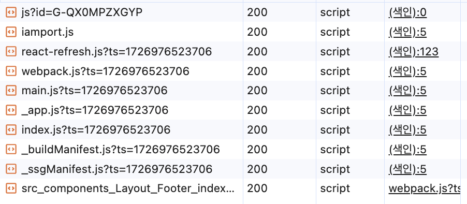Select the iamport.js request name

[x=47, y=32]
